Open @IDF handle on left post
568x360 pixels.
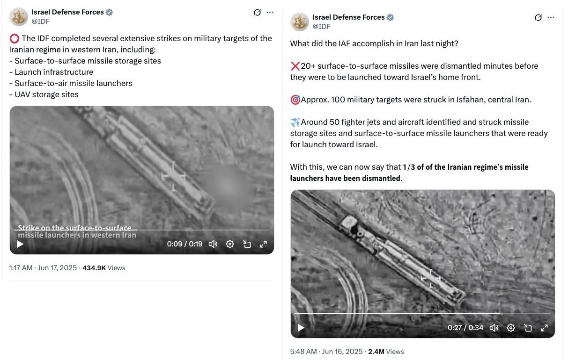(x=40, y=22)
